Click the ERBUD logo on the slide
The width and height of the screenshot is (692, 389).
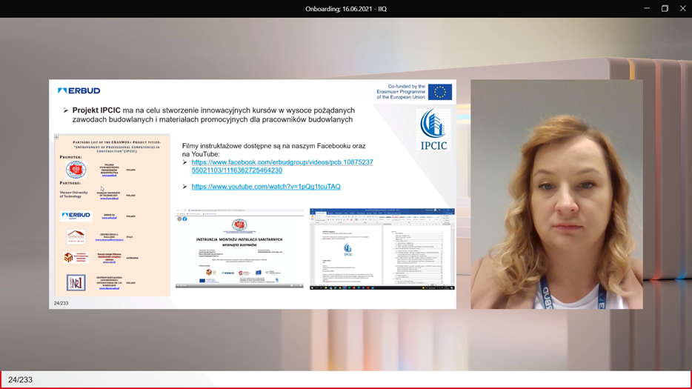tap(79, 90)
